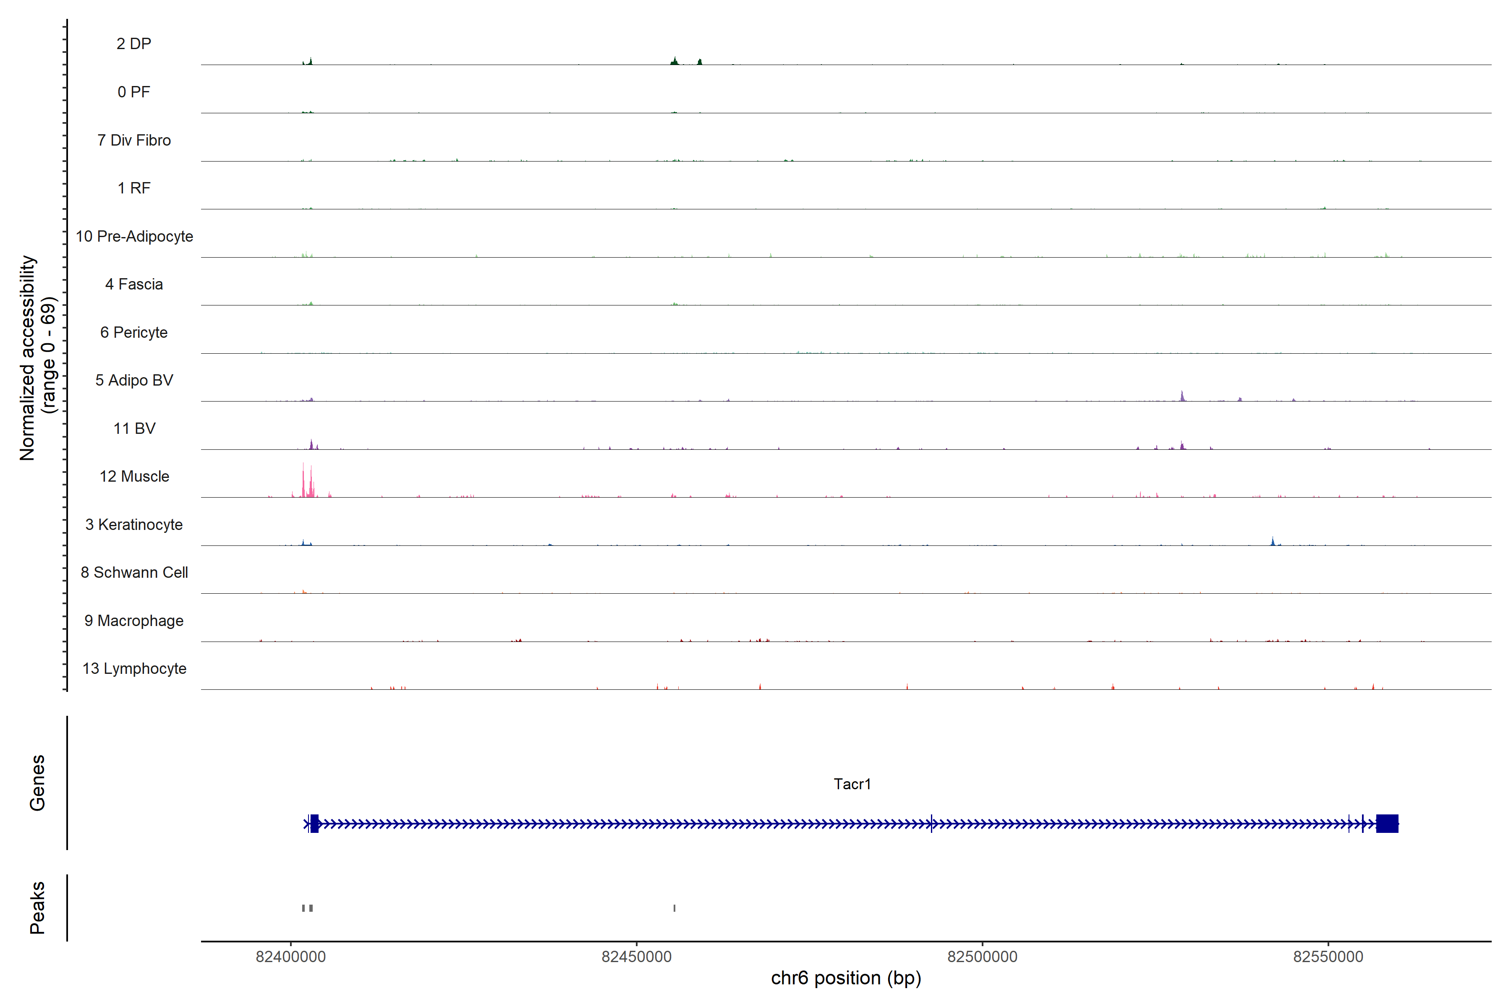Click the Peaks panel label

37,908
